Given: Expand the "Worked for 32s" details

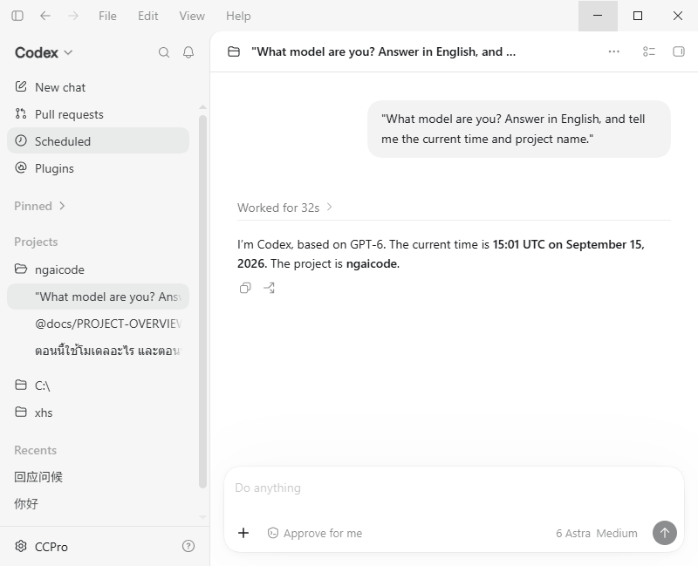Looking at the screenshot, I should [x=284, y=208].
